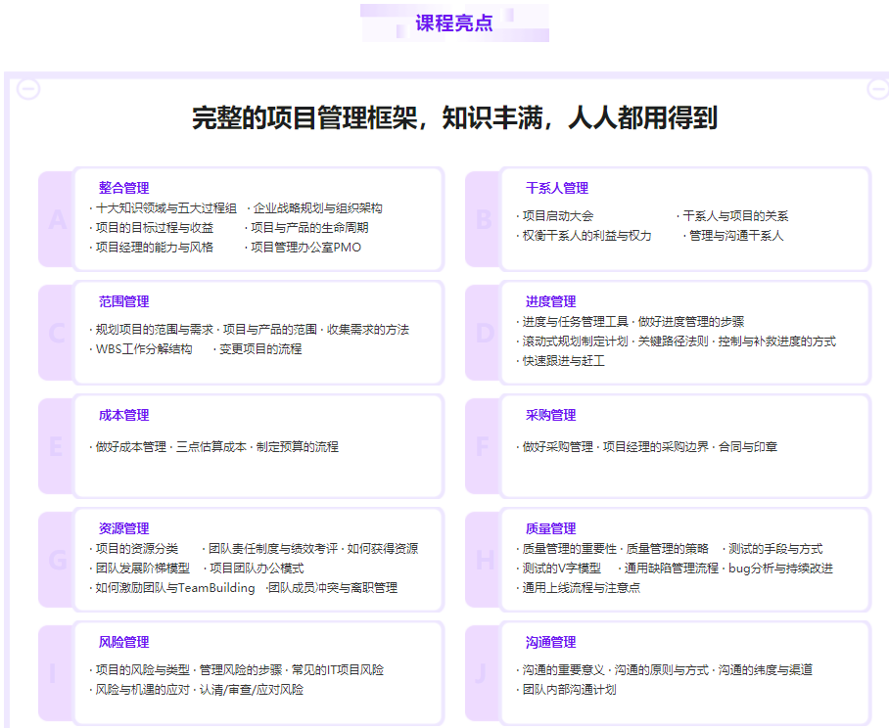Click the letter J badge beside 沟通管理

pos(484,673)
